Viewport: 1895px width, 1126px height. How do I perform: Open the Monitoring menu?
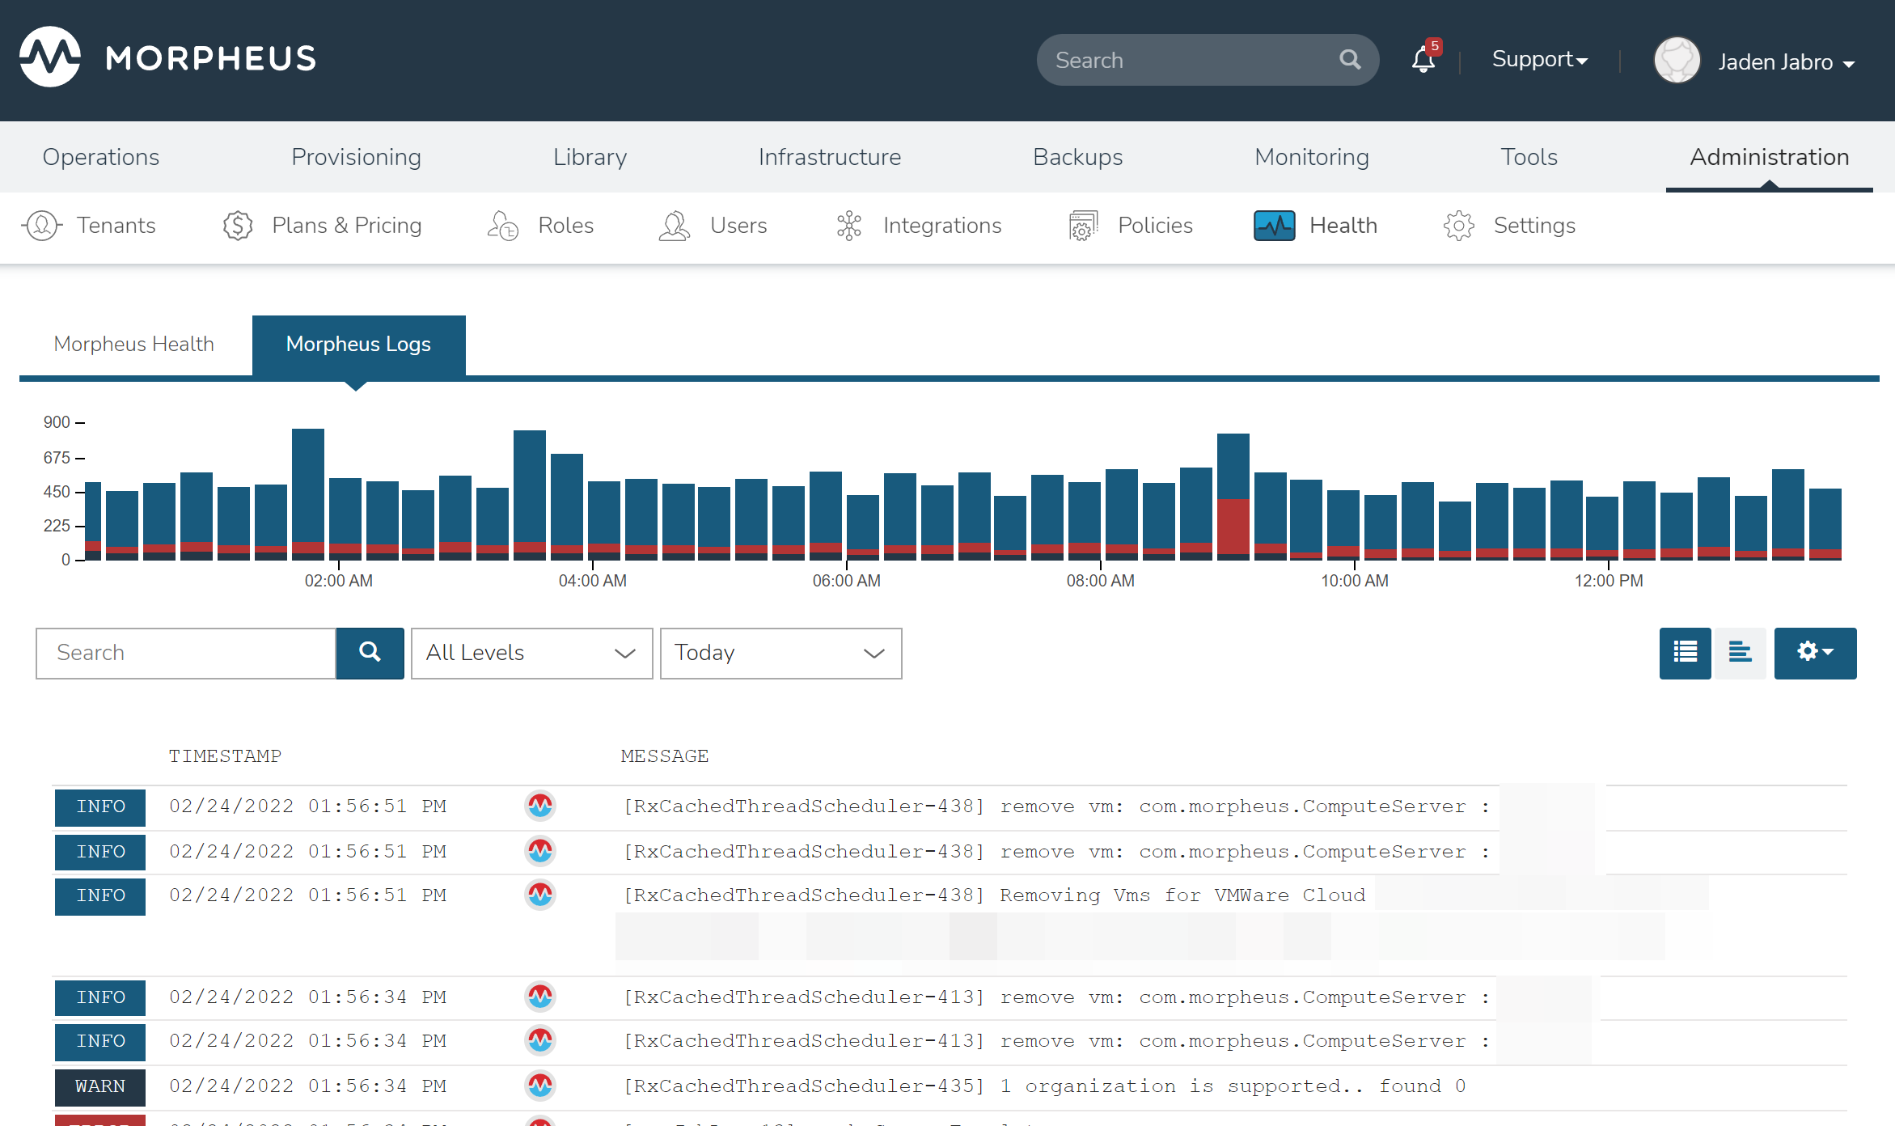click(1311, 157)
